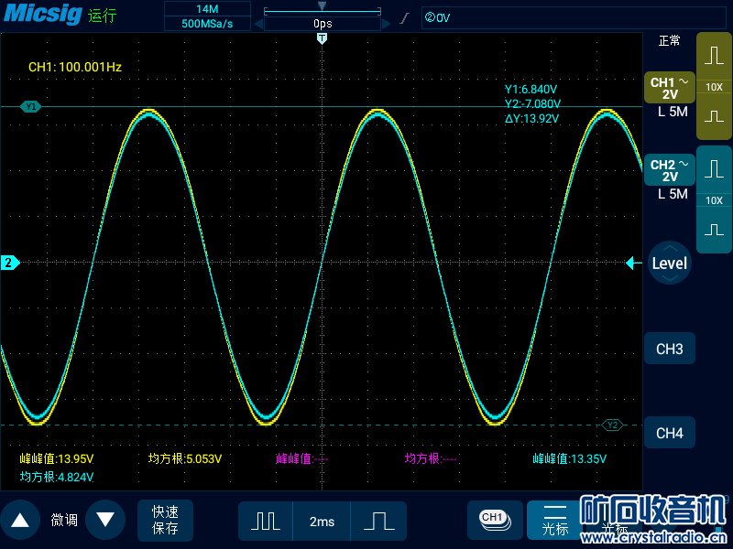Tap the 正常 trigger mode label
This screenshot has width=733, height=549.
coord(669,41)
